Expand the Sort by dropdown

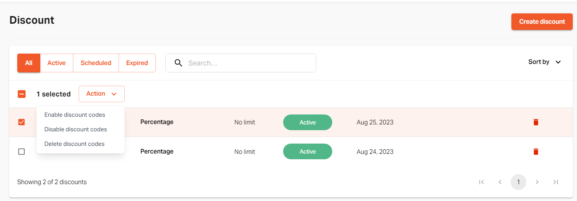[545, 62]
